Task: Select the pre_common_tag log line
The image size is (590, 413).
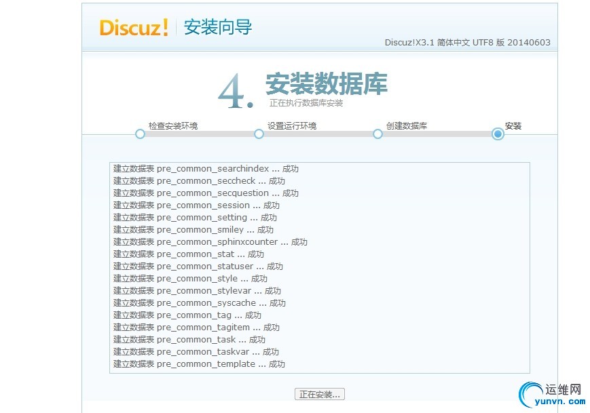Action: [187, 315]
